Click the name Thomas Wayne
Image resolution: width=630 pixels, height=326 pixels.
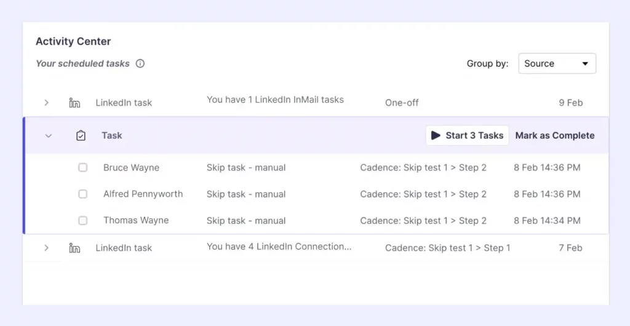(136, 220)
